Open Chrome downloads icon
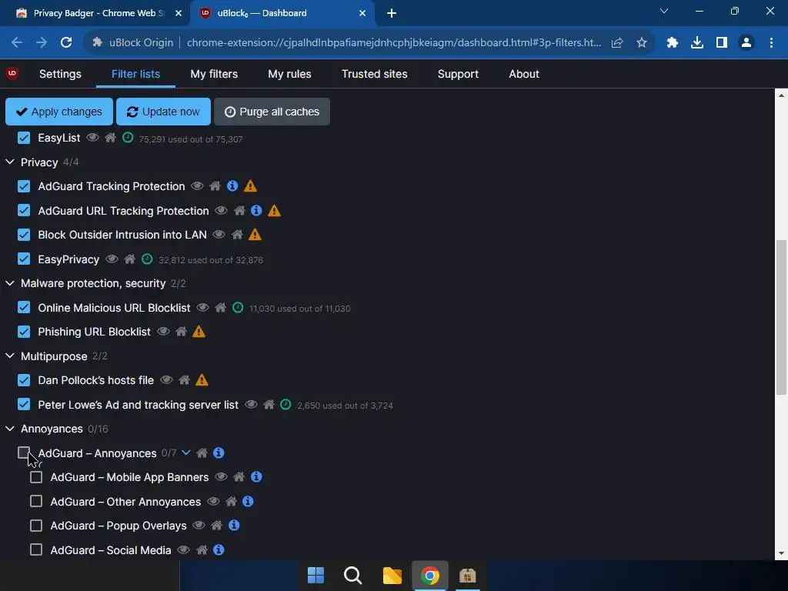 click(x=697, y=43)
